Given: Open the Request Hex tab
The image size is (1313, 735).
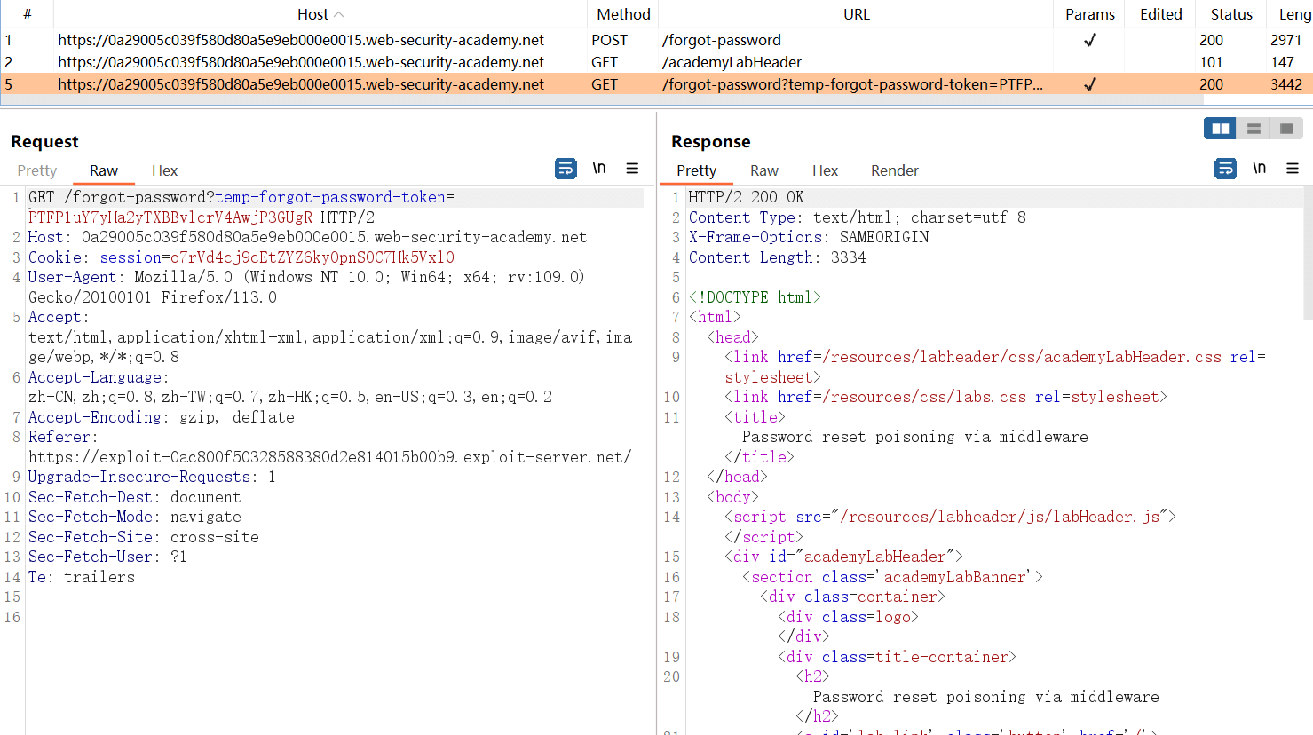Looking at the screenshot, I should (164, 170).
